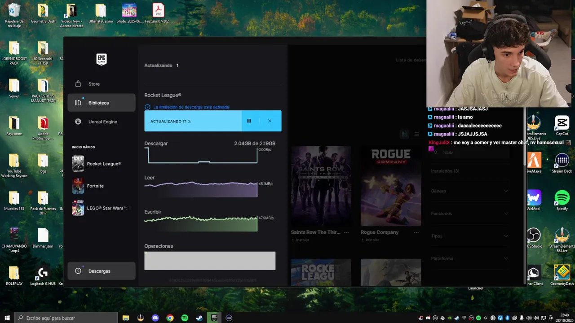This screenshot has height=323, width=575.
Task: Open UltimateCasino desktop folder
Action: 101,13
